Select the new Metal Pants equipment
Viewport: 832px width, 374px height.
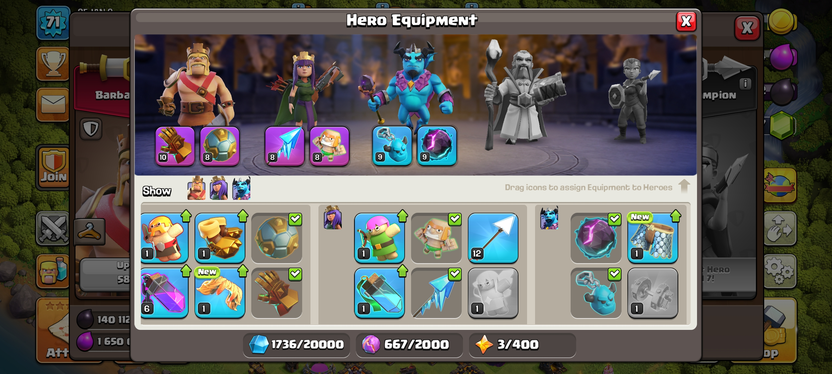pos(653,238)
